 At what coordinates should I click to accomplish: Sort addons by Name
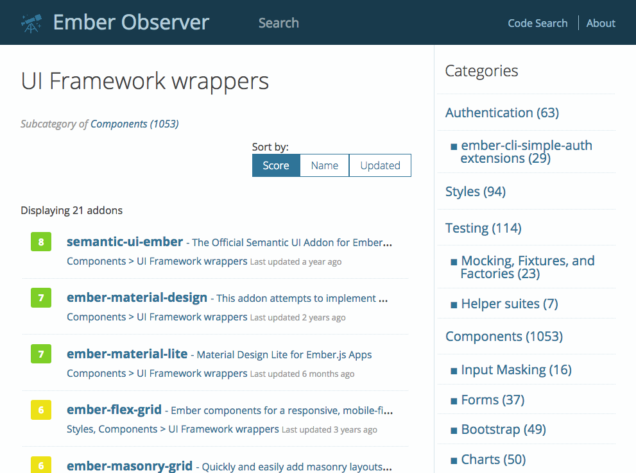[x=325, y=165]
